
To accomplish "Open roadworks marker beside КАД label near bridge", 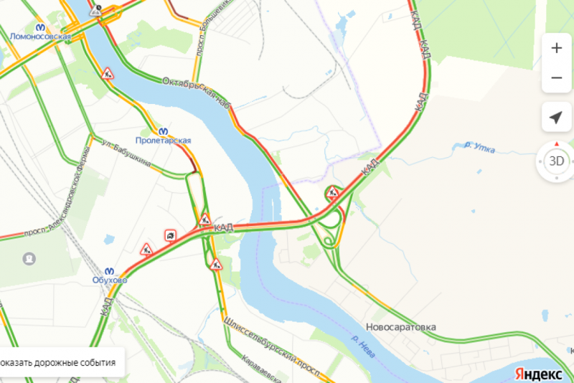I will [x=204, y=220].
